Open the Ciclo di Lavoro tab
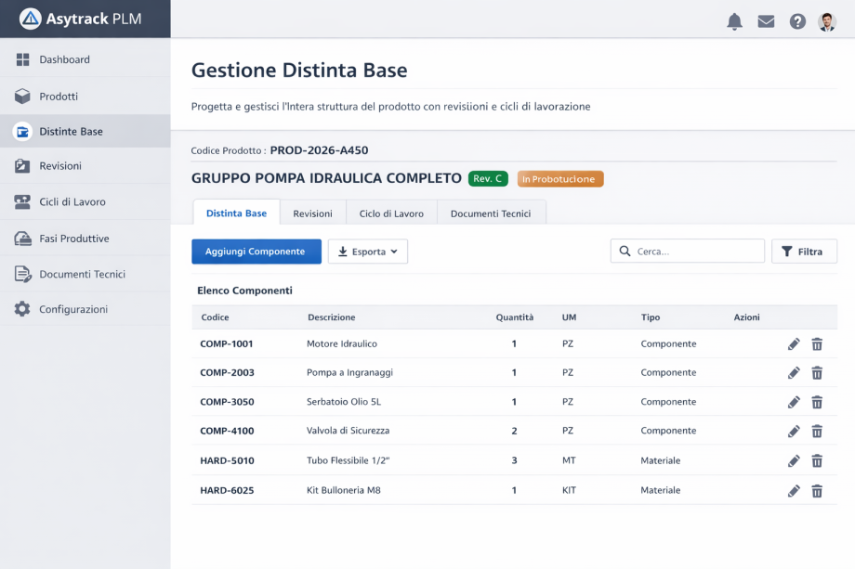 (391, 213)
